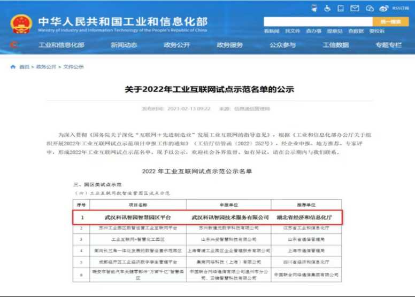Select 公众参与 in navigation bar
The width and height of the screenshot is (415, 297).
pos(283,45)
